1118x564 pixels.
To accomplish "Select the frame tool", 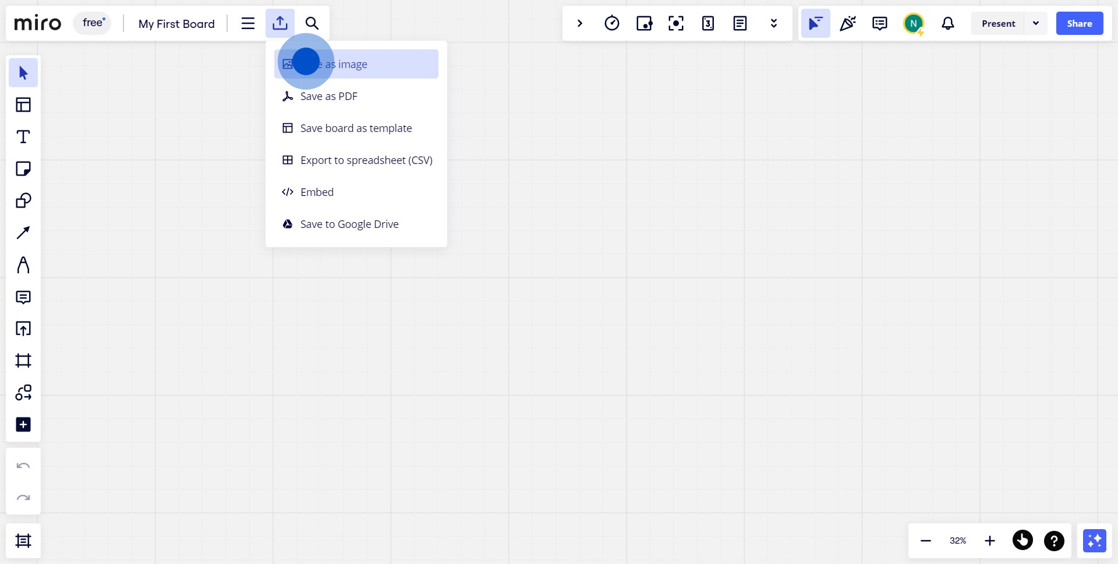I will pyautogui.click(x=23, y=360).
